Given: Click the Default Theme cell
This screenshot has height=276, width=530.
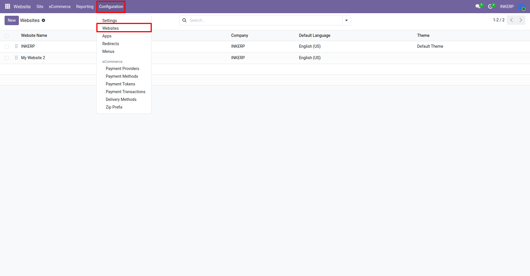Looking at the screenshot, I should [430, 46].
